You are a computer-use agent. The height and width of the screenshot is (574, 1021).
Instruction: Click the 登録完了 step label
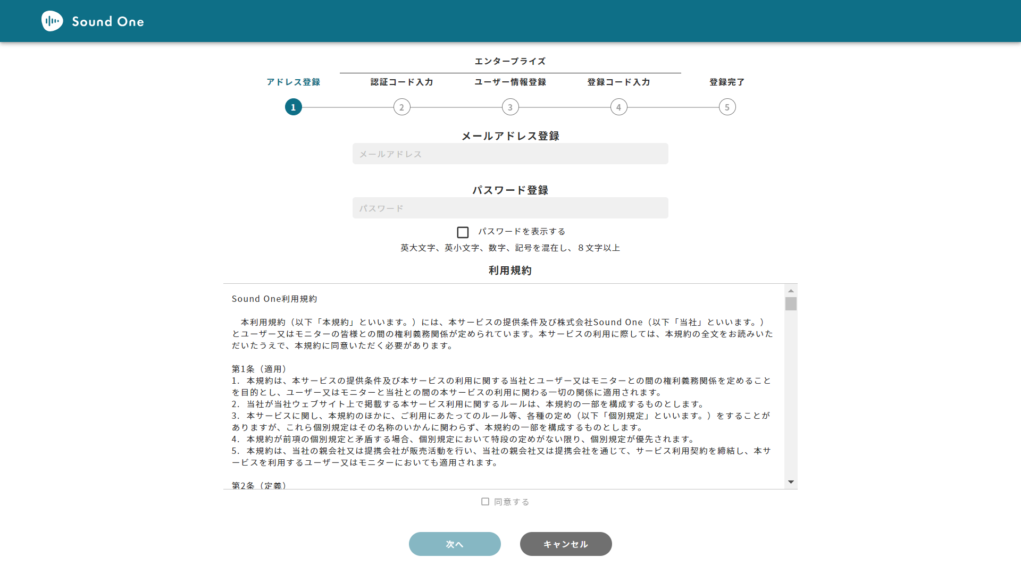[x=727, y=82]
